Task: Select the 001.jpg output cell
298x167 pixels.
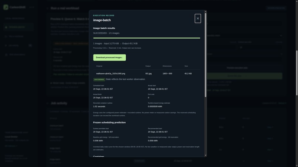Action: (x=148, y=74)
